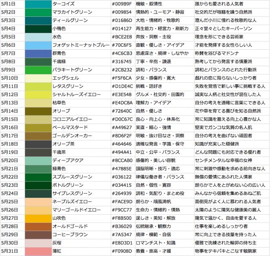Select the 5月31日 date cell
Viewport: 270px width, 256px height.
(12, 251)
